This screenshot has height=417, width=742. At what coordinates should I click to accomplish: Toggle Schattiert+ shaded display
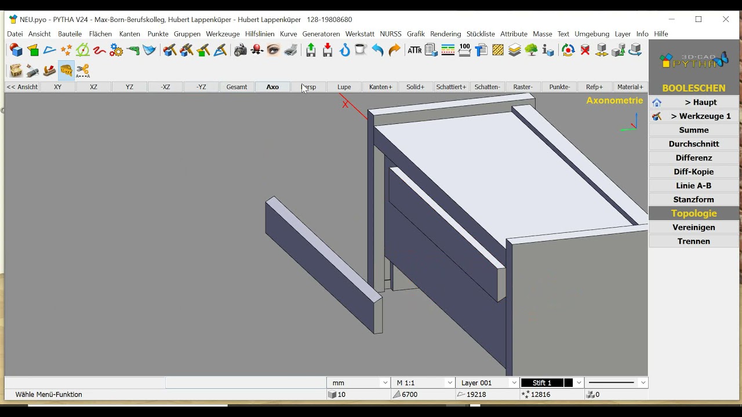pyautogui.click(x=451, y=87)
